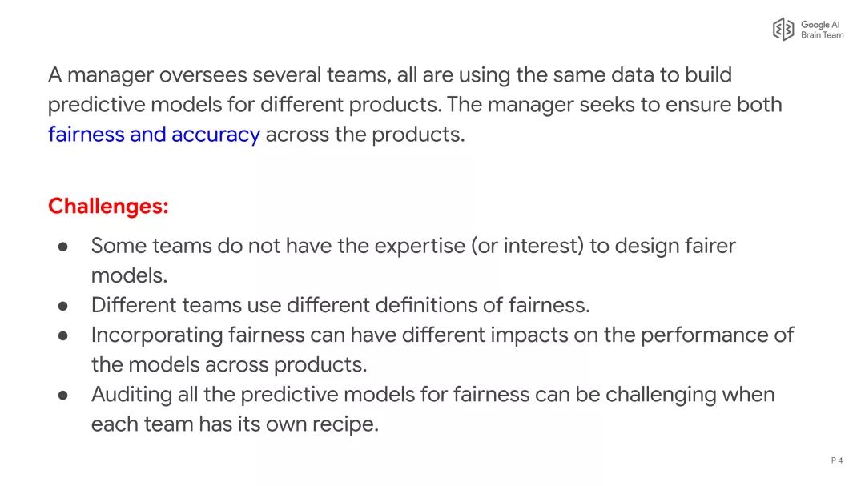Click the first bullet point marker
This screenshot has width=865, height=486.
click(63, 247)
